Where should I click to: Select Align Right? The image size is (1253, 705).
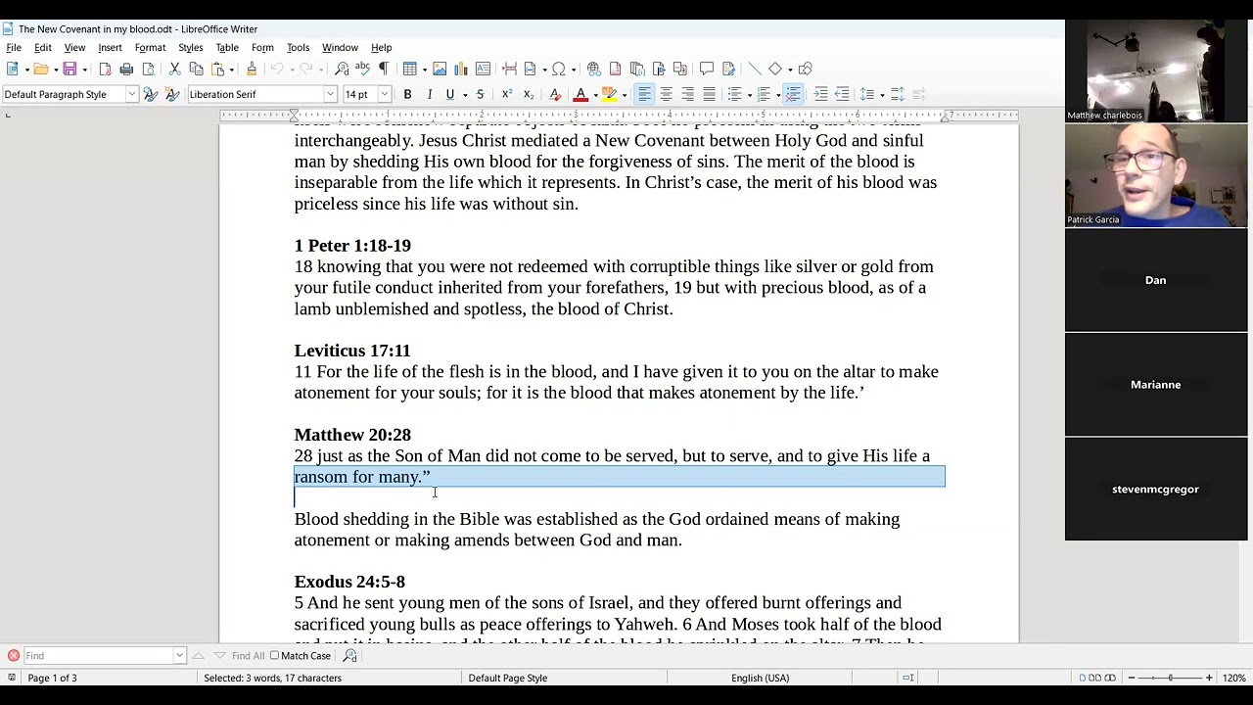[687, 94]
